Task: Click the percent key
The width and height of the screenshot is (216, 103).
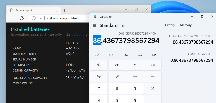Action: [99, 65]
